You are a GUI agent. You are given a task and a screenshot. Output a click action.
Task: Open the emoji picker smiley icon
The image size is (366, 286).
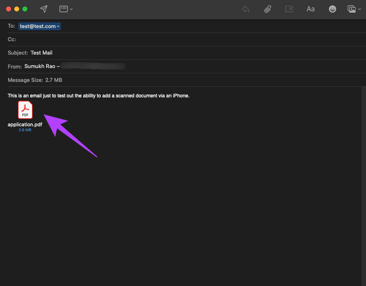tap(333, 9)
